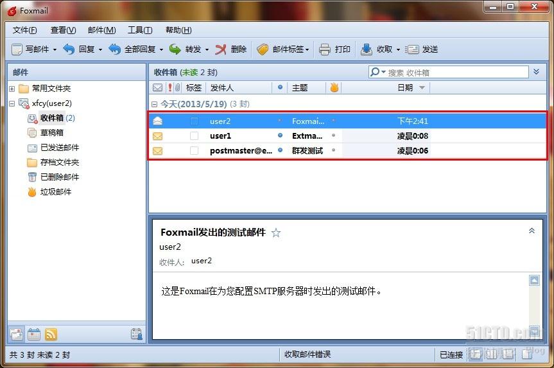
Task: Click the Receive (收取) download icon
Action: coord(367,49)
